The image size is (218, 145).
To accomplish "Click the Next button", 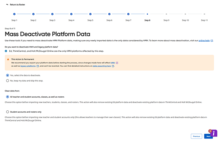I will tap(208, 136).
